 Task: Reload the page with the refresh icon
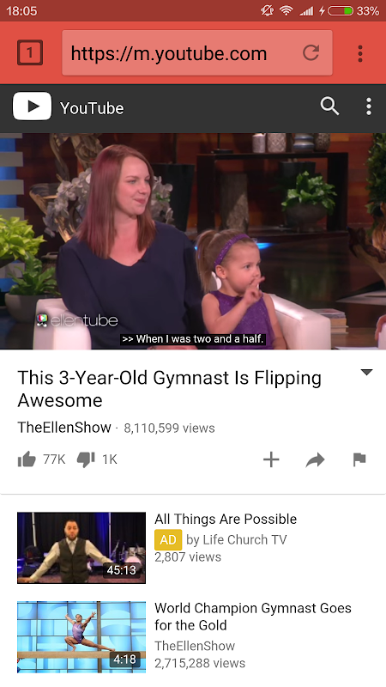coord(311,53)
